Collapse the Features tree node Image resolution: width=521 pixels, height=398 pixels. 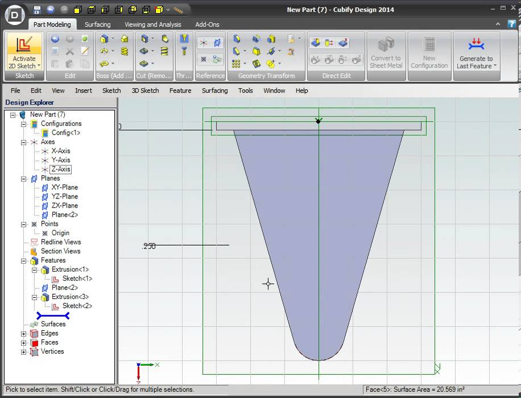23,261
